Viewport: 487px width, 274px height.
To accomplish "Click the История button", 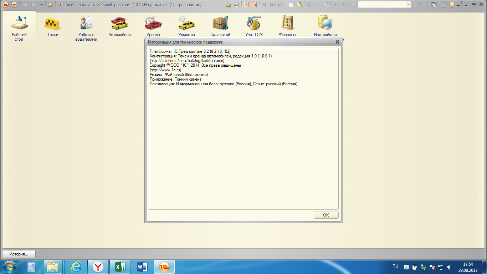I will point(19,254).
